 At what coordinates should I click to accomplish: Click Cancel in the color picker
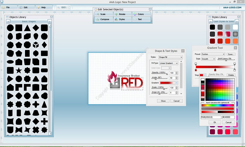click(228, 122)
